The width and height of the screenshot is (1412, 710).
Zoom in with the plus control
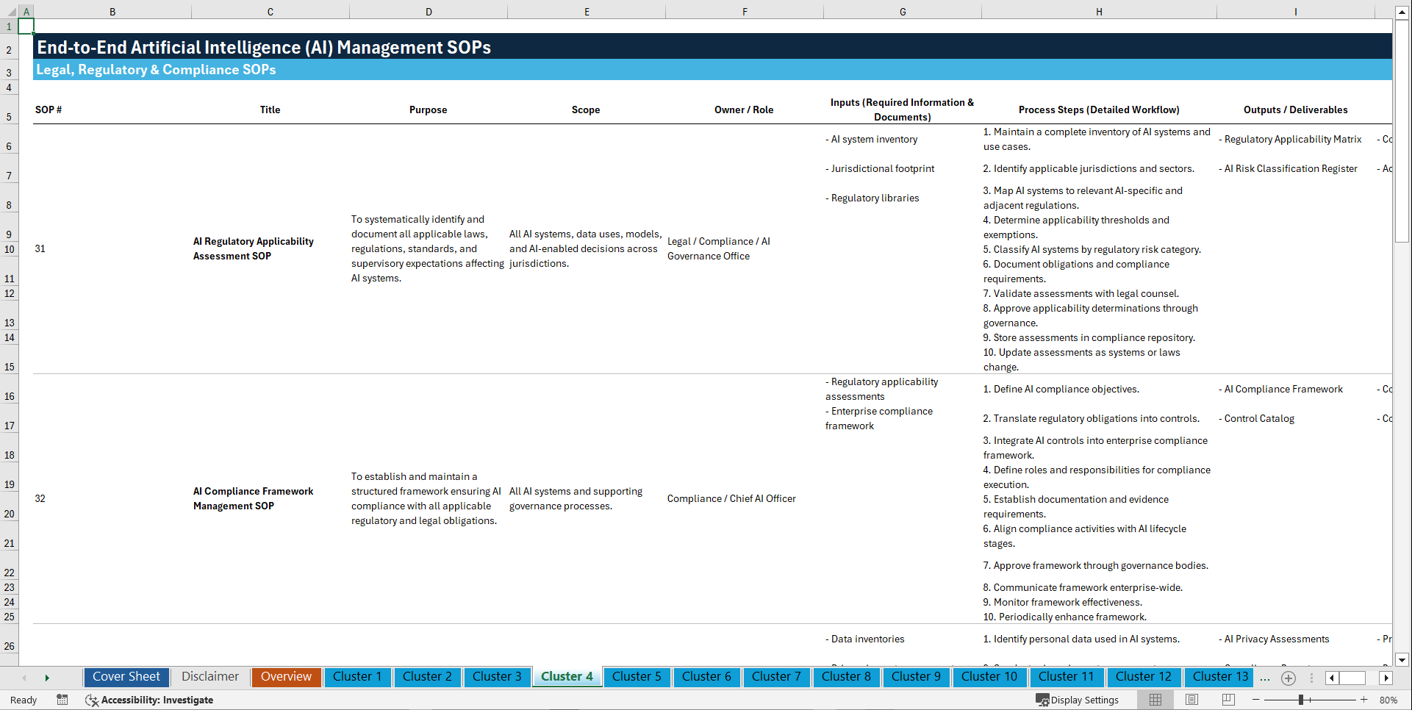tap(1363, 700)
